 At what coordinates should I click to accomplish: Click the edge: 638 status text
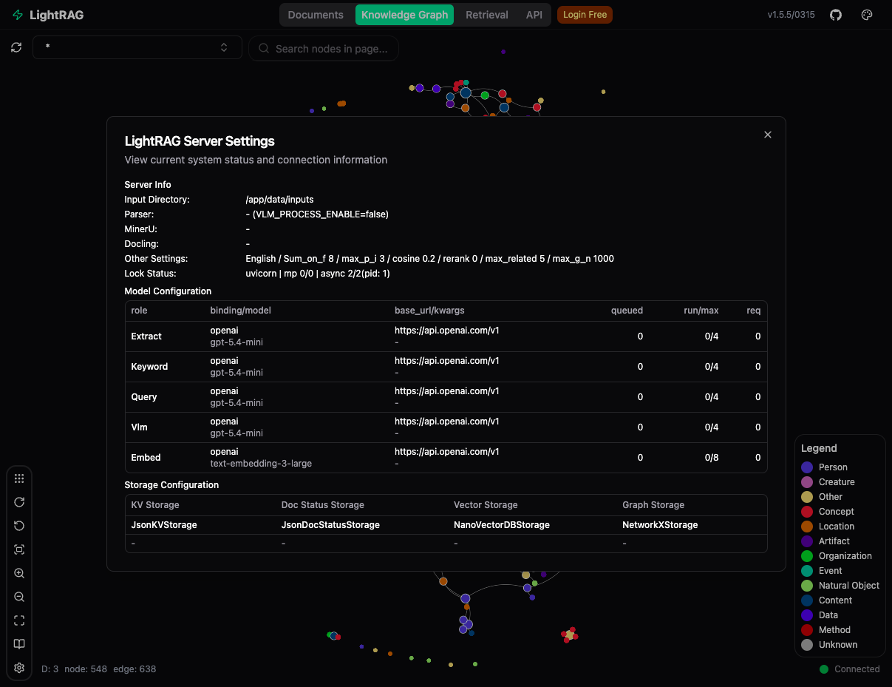click(135, 669)
